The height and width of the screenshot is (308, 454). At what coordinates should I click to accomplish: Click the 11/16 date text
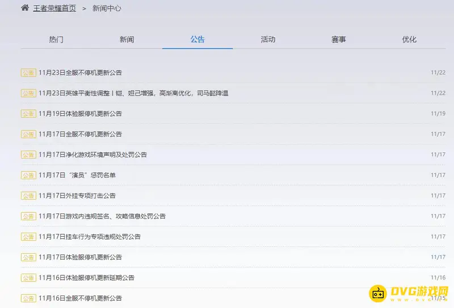(438, 277)
